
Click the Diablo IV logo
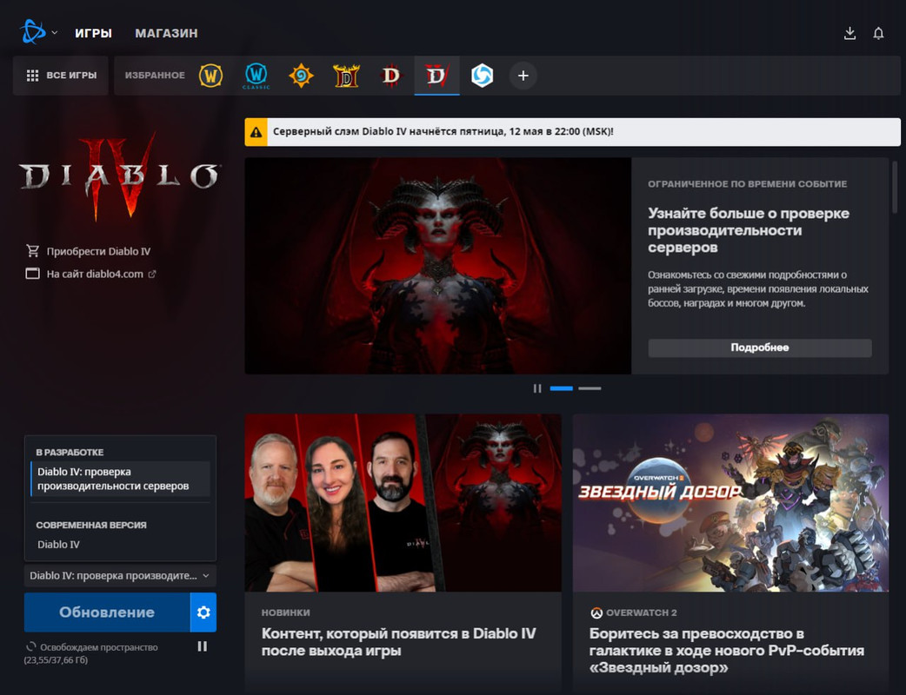[x=119, y=176]
